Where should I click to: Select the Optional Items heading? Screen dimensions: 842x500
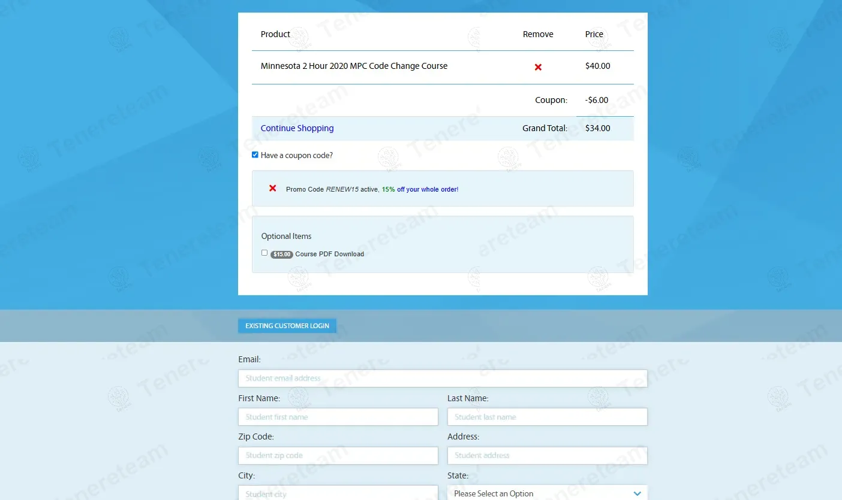[286, 236]
